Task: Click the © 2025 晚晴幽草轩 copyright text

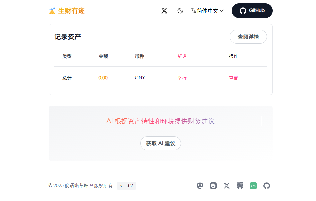Action: pyautogui.click(x=80, y=185)
